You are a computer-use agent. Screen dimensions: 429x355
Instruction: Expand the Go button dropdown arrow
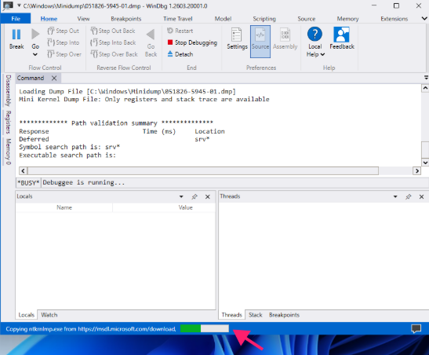35,54
